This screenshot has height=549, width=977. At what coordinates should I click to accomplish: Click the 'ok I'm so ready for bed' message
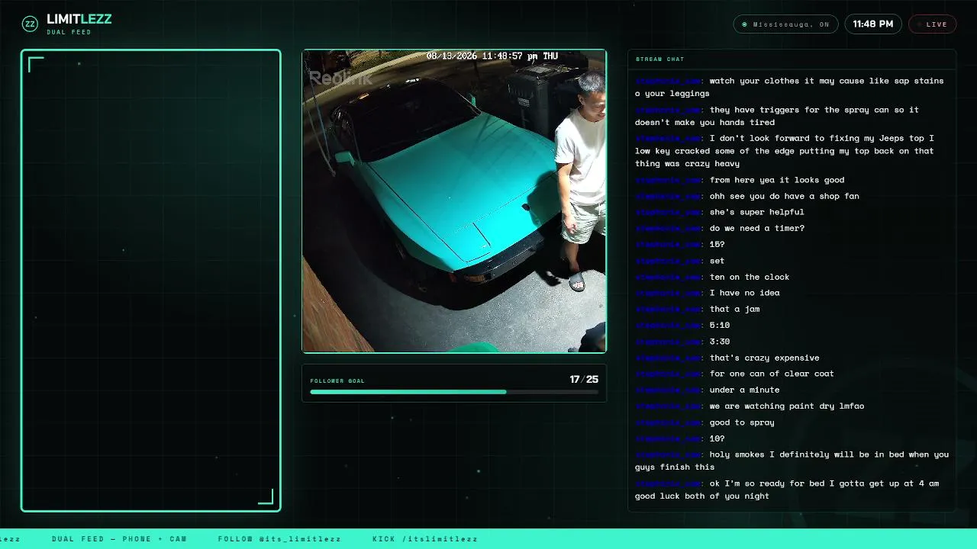(792, 490)
